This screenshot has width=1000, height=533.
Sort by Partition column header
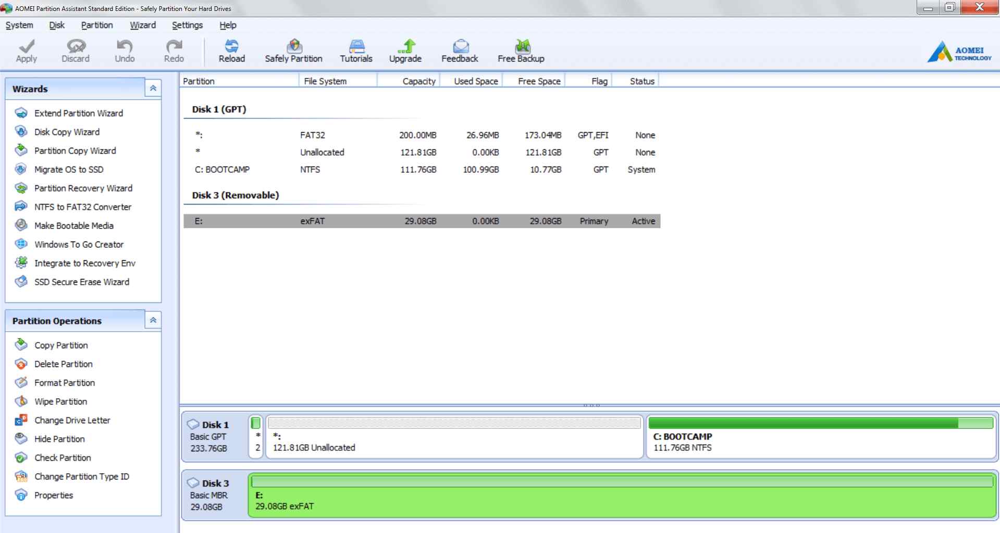coord(239,81)
